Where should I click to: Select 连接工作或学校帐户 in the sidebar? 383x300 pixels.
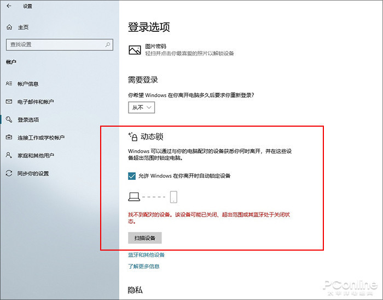pos(41,138)
